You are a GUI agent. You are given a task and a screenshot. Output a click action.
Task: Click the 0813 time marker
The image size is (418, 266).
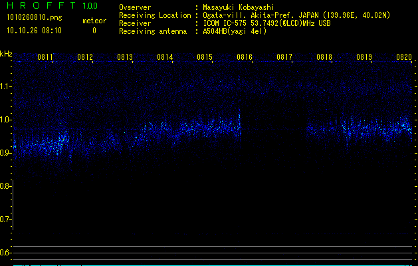(125, 57)
